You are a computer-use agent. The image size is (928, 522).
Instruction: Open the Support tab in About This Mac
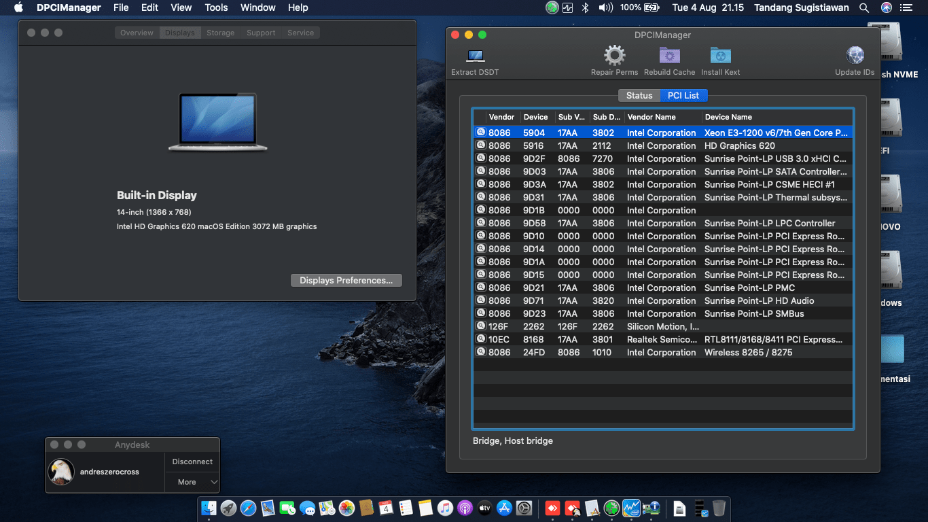pos(261,33)
